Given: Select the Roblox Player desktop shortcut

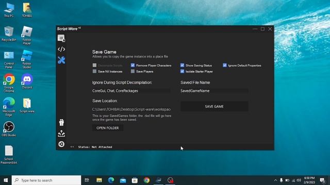Looking at the screenshot, I should click(x=27, y=35).
